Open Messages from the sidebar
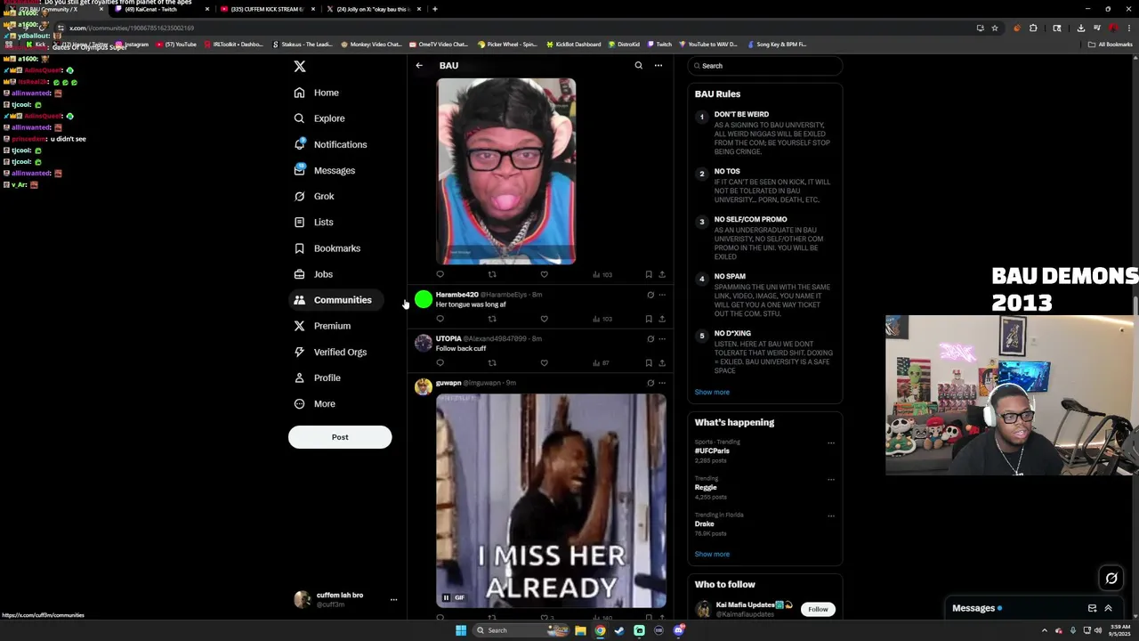Screen dimensions: 1139x641 (324, 170)
